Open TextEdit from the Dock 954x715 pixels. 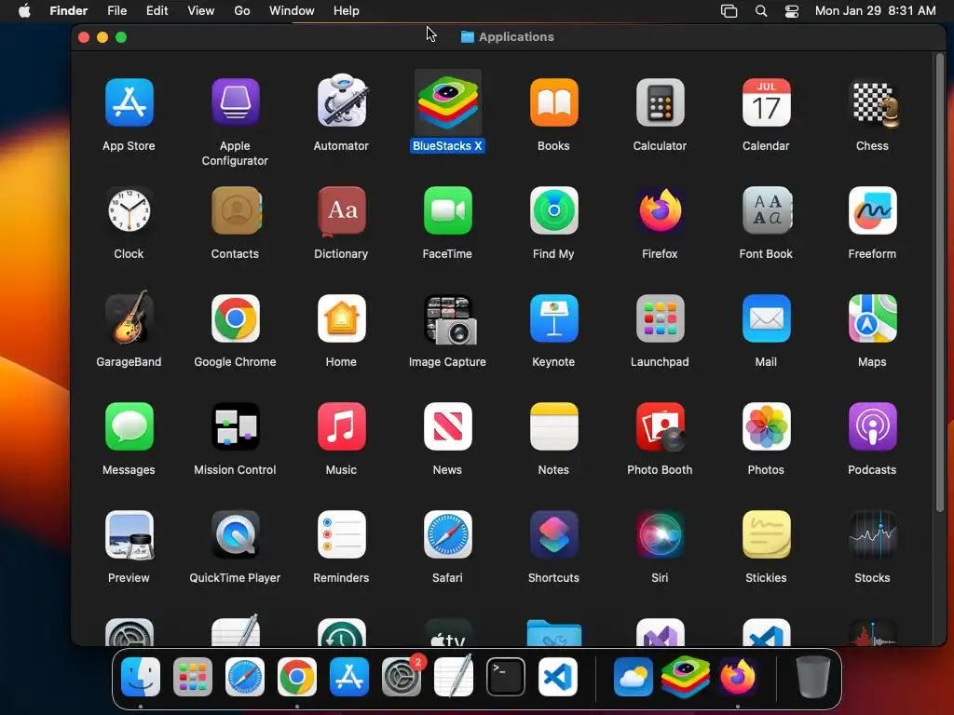coord(454,676)
